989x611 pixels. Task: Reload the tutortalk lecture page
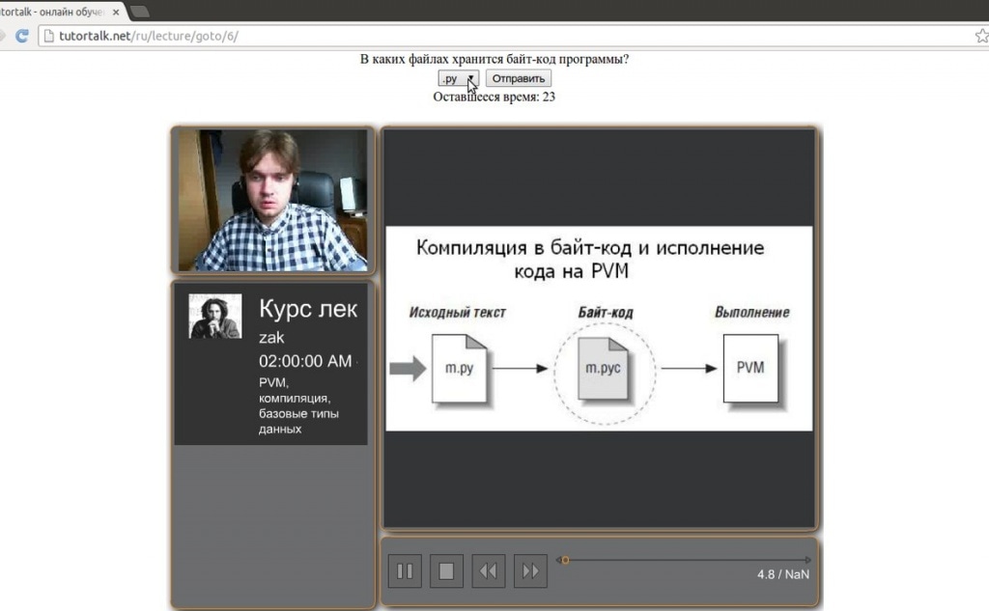tap(21, 35)
